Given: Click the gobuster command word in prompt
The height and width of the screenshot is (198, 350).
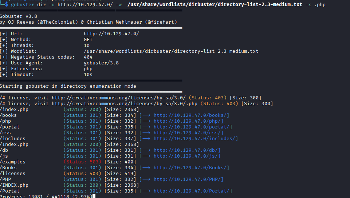Looking at the screenshot, I should pos(23,4).
